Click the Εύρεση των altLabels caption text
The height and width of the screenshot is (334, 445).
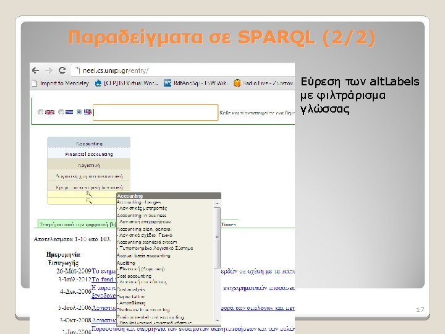click(x=360, y=95)
